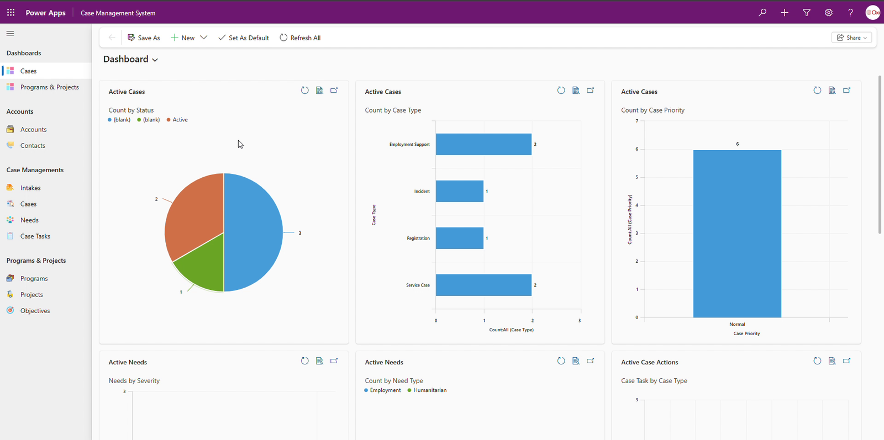
Task: Refresh the Count by Status chart
Action: click(304, 91)
